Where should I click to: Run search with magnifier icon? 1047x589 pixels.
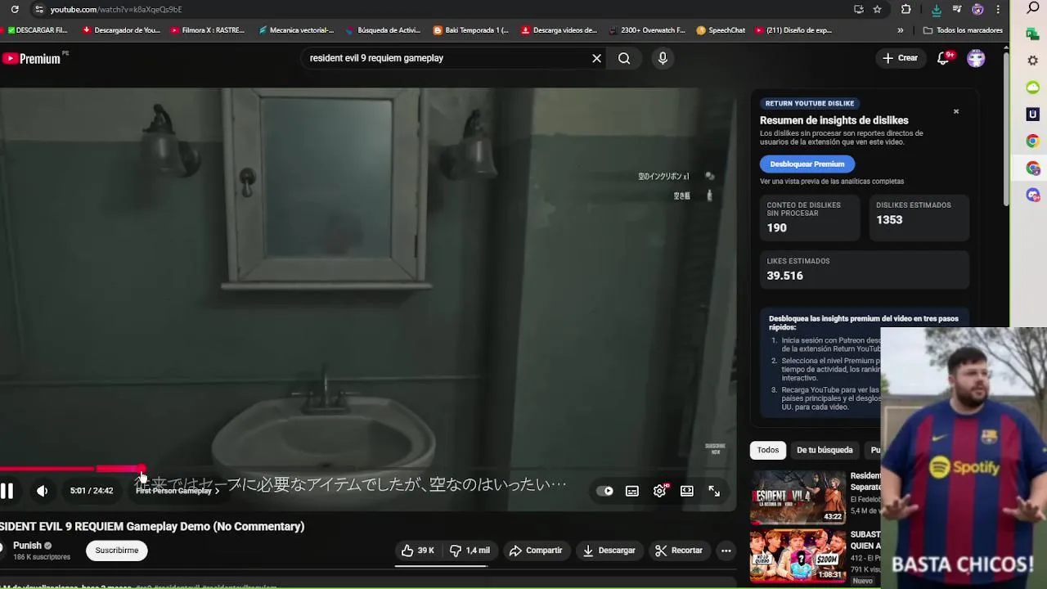click(624, 58)
